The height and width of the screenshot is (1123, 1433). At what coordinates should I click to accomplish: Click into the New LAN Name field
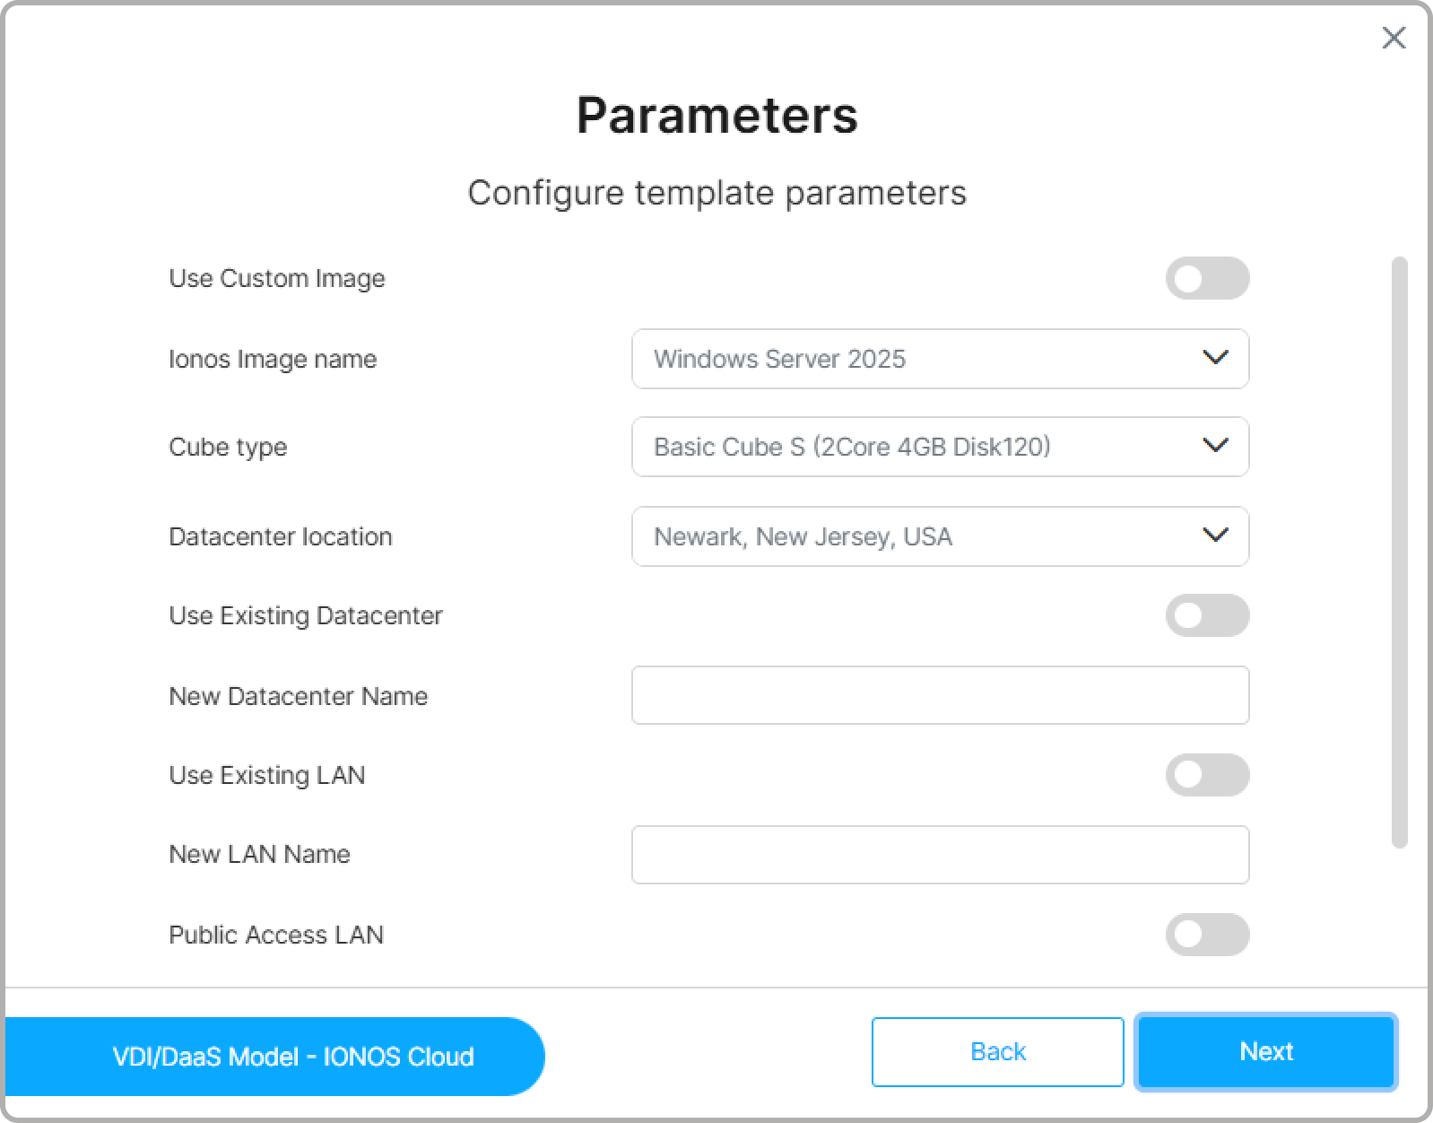(x=940, y=855)
